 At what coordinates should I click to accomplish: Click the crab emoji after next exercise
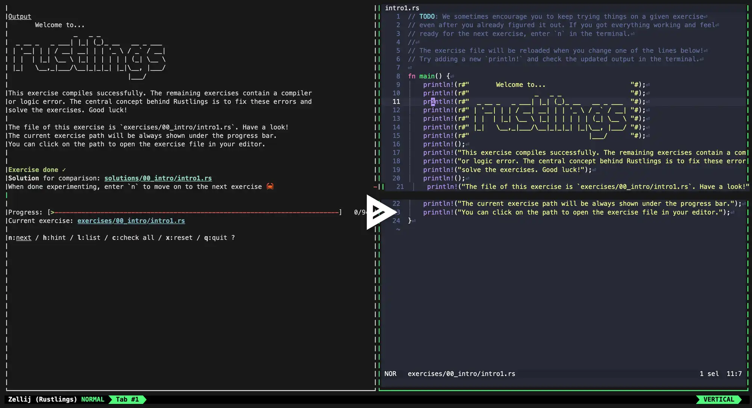tap(270, 186)
